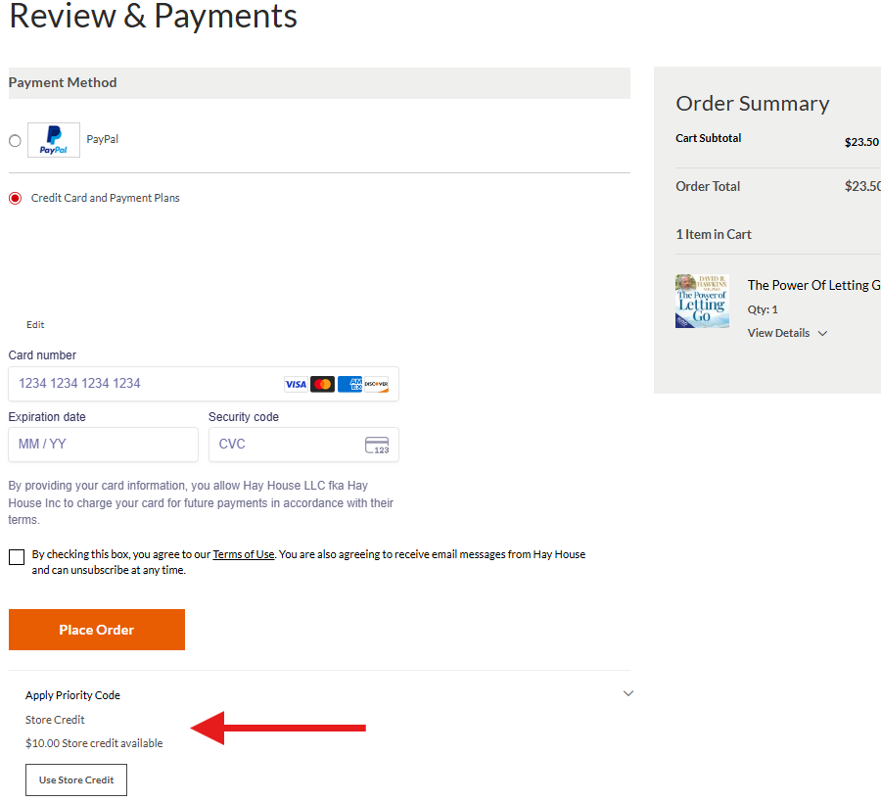881x802 pixels.
Task: Click the Edit link under payment method
Action: tap(35, 324)
